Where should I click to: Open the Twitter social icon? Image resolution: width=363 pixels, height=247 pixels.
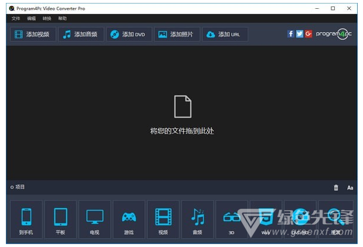click(300, 34)
